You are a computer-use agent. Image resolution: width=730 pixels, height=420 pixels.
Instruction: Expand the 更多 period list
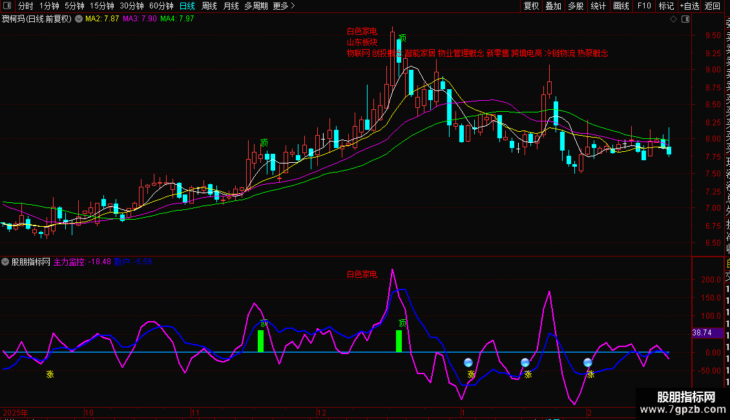(x=284, y=6)
